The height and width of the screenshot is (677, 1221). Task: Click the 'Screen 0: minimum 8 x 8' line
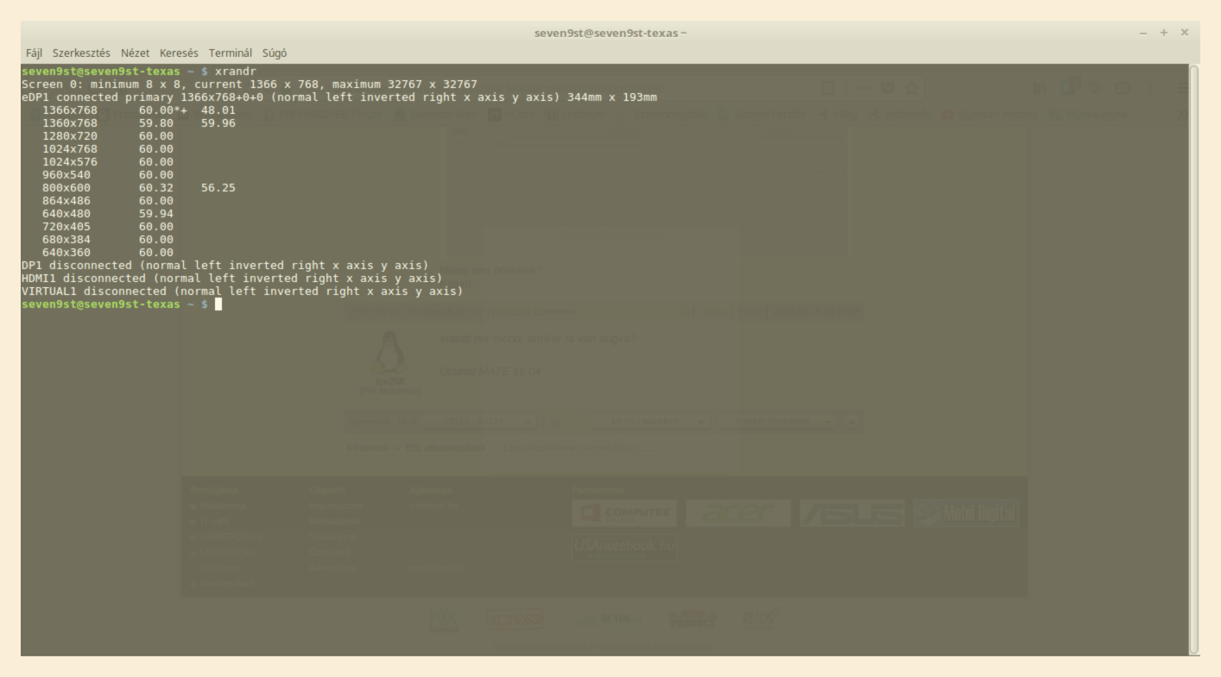250,84
